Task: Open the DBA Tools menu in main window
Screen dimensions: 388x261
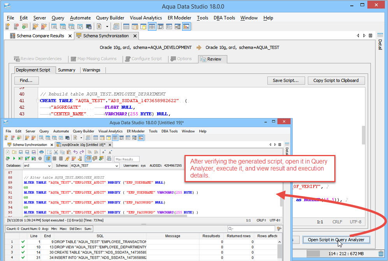Action: point(224,18)
